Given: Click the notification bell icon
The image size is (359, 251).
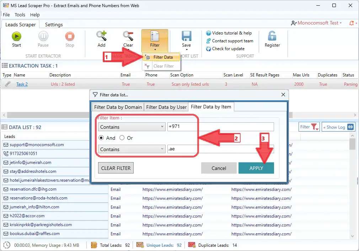Looking at the screenshot, I should click(x=352, y=23).
